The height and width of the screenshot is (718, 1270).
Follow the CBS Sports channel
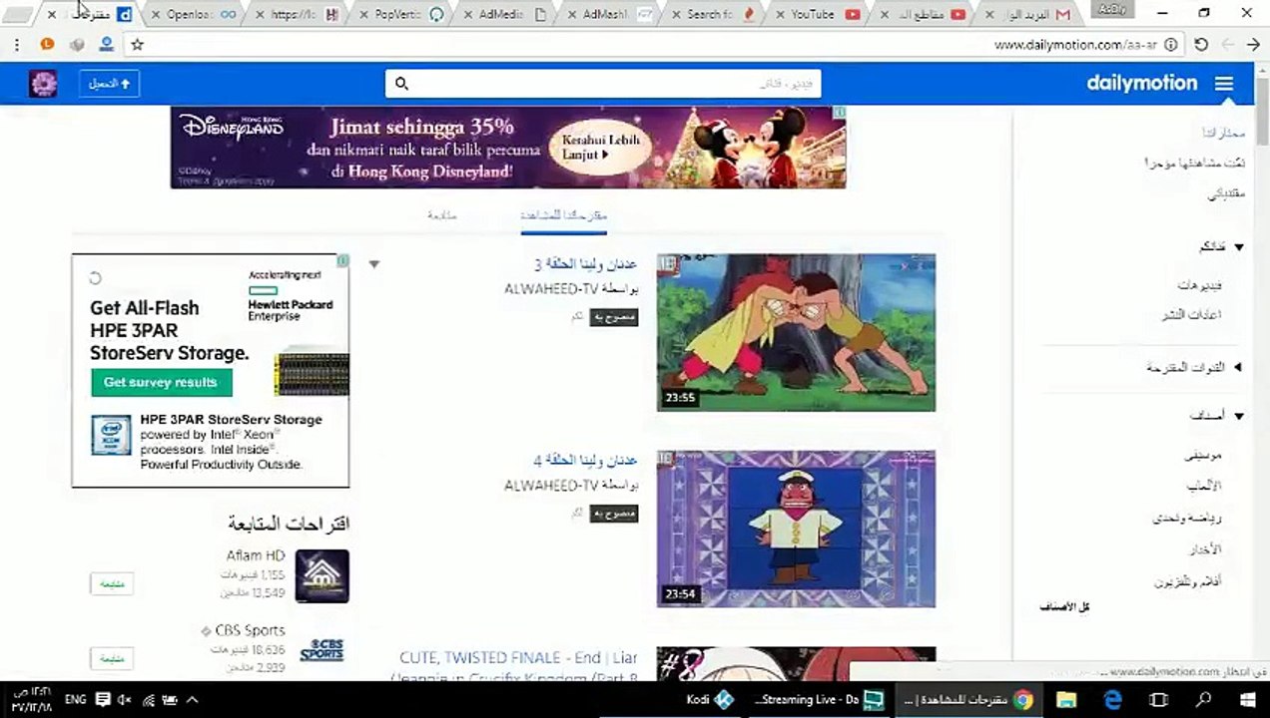coord(112,658)
